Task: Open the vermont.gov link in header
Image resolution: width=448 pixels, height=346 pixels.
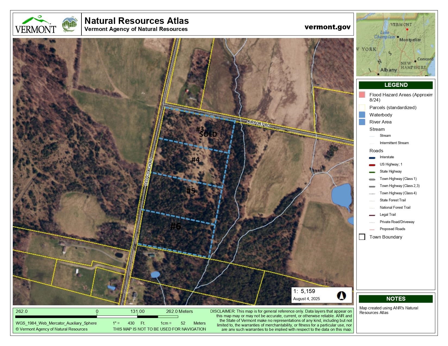Action: (327, 27)
